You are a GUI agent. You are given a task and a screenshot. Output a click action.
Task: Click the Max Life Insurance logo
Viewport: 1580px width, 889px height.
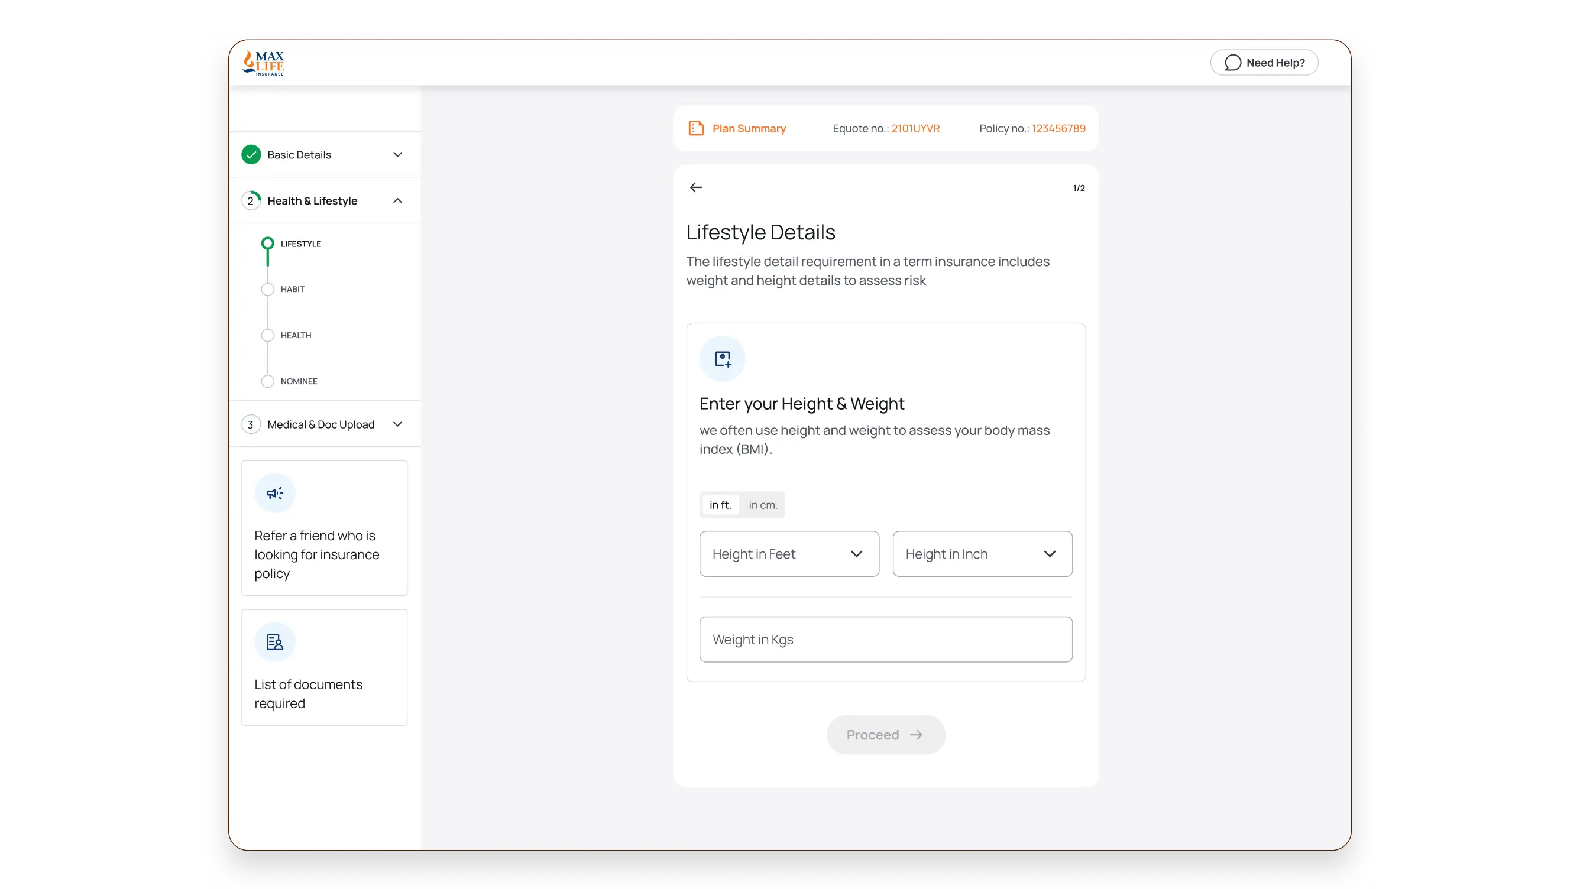(x=263, y=62)
